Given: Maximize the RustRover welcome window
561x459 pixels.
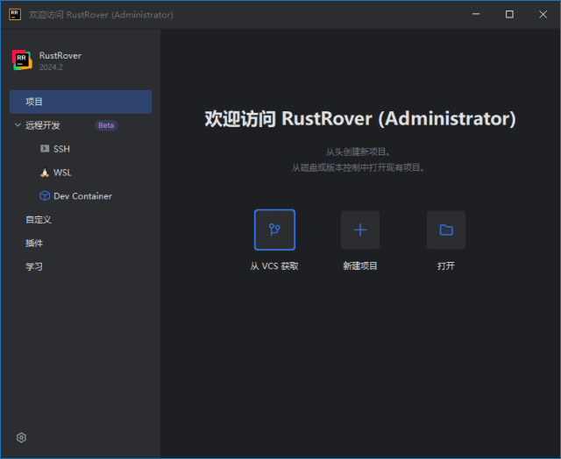Looking at the screenshot, I should point(509,14).
